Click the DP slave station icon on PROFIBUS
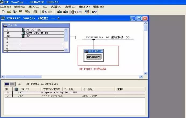The height and width of the screenshot is (118, 186). [87, 51]
